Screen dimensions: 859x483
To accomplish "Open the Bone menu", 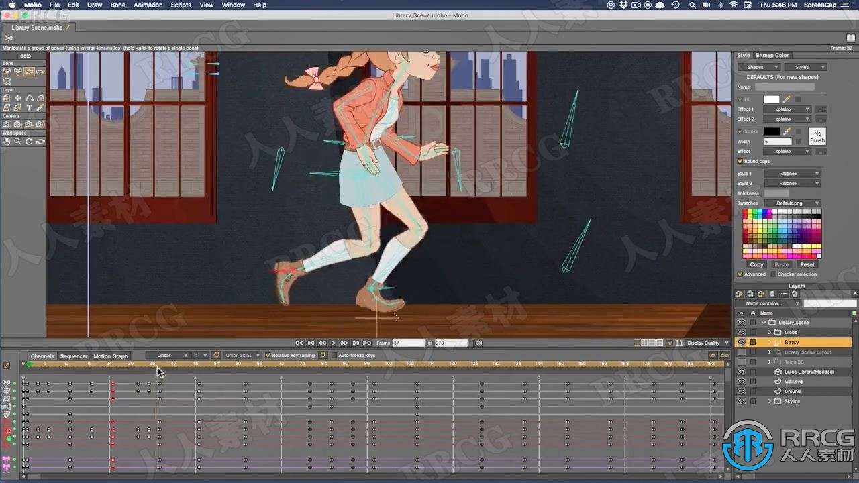I will pyautogui.click(x=117, y=5).
